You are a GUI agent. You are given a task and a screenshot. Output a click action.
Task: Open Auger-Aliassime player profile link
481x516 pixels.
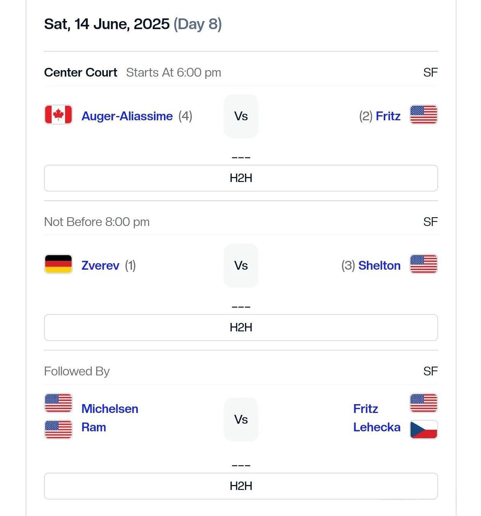point(127,116)
